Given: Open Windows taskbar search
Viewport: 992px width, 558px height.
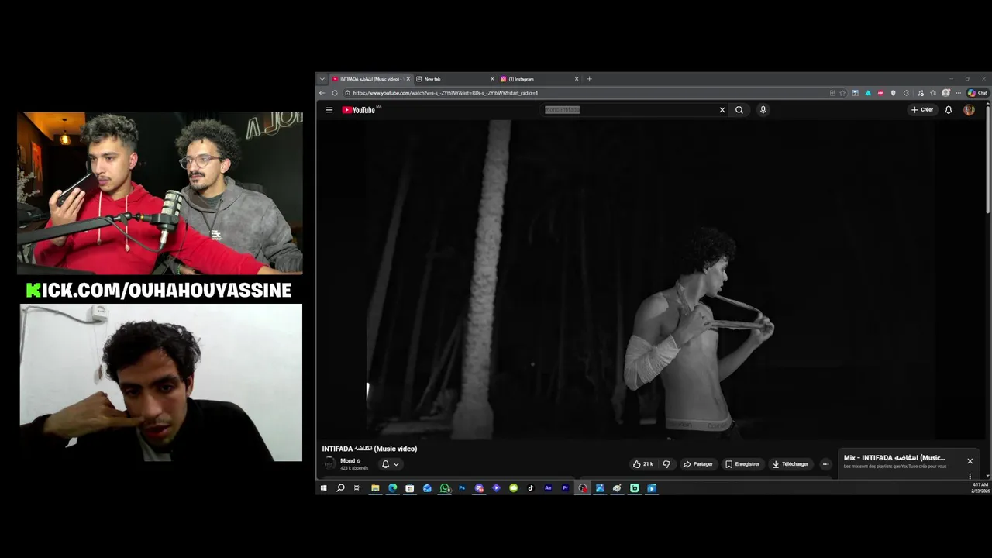Looking at the screenshot, I should 340,488.
